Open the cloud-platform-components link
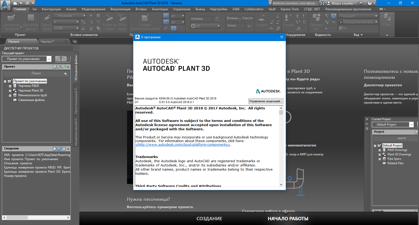The height and width of the screenshot is (225, 419). point(183,145)
